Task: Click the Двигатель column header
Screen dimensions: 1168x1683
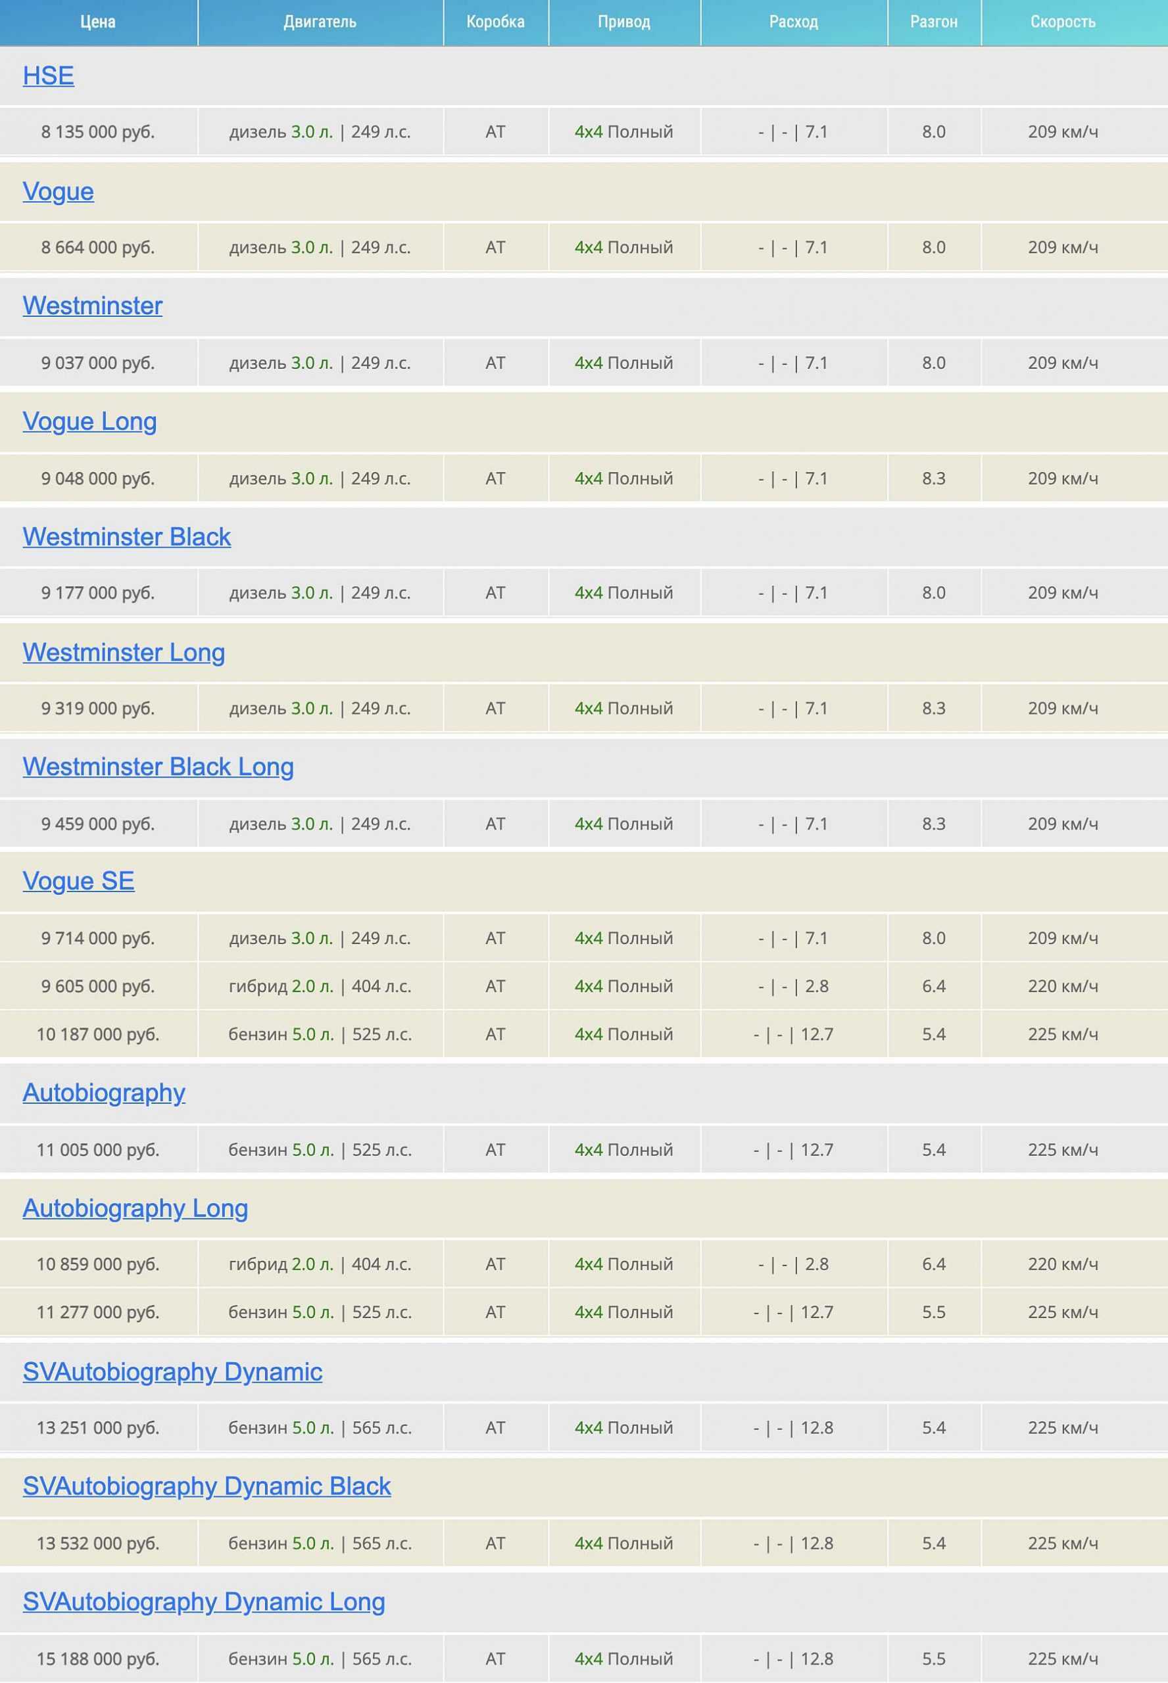Action: 320,22
